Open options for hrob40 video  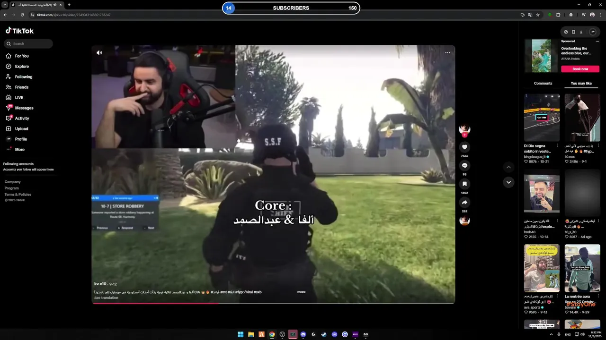557,221
